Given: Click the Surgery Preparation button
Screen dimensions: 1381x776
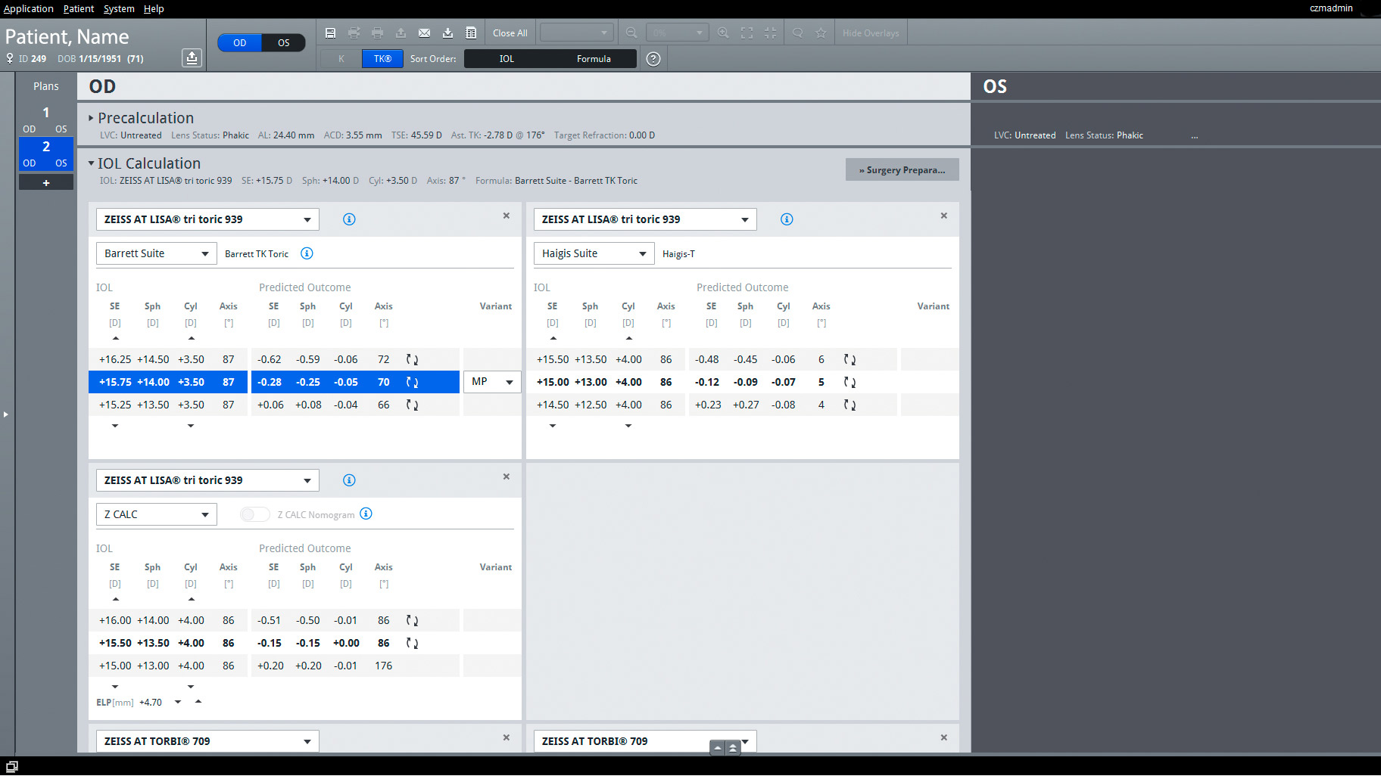Looking at the screenshot, I should click(x=902, y=170).
